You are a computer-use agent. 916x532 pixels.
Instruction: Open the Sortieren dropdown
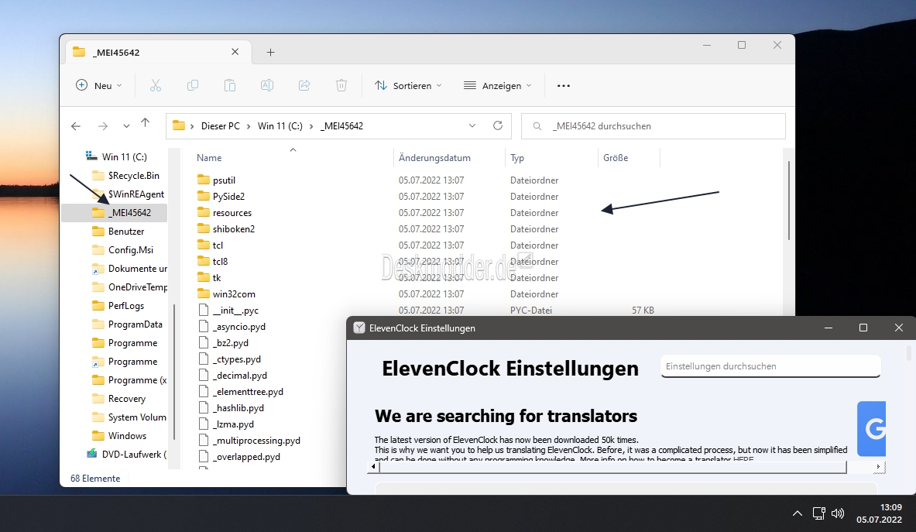pyautogui.click(x=408, y=86)
